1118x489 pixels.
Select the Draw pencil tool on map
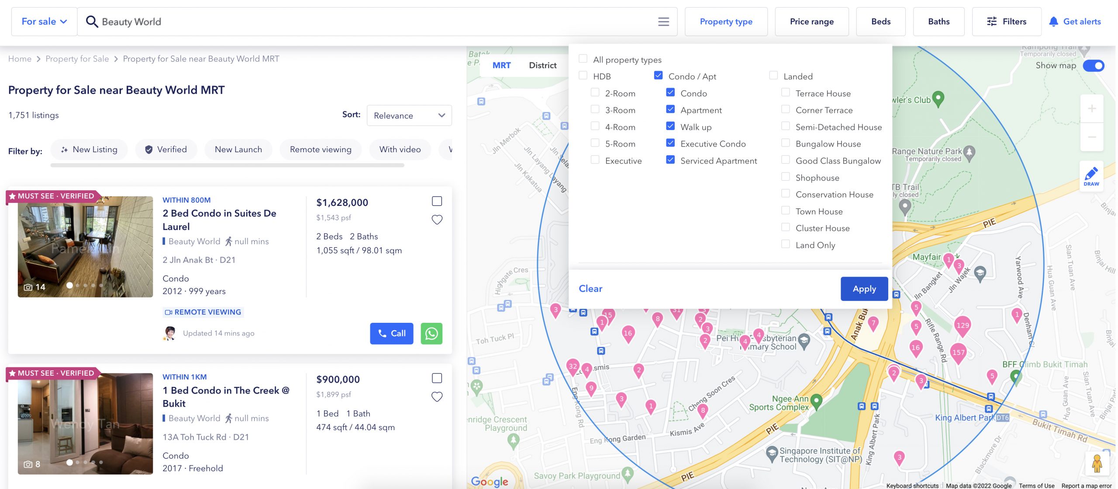point(1091,176)
